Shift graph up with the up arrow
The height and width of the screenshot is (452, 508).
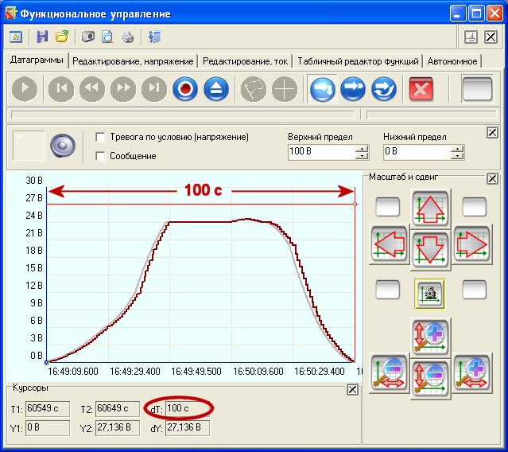pyautogui.click(x=430, y=207)
